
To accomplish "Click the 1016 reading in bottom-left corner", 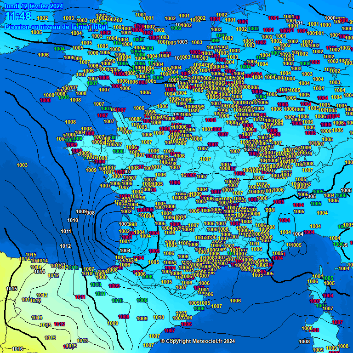I will coord(17,349).
